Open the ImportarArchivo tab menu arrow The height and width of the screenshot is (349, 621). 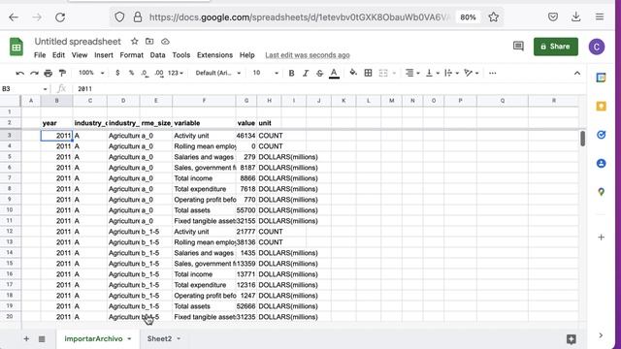coord(129,338)
